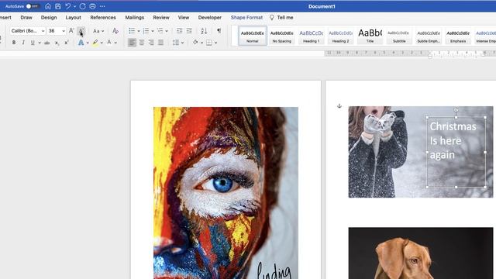This screenshot has height=279, width=496.
Task: Apply yellow text highlight color
Action: tap(95, 43)
